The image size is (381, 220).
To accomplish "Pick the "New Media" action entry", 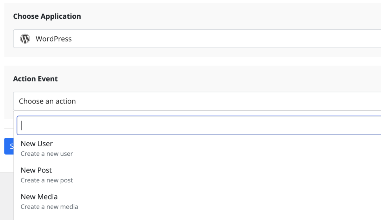I will pyautogui.click(x=39, y=197).
